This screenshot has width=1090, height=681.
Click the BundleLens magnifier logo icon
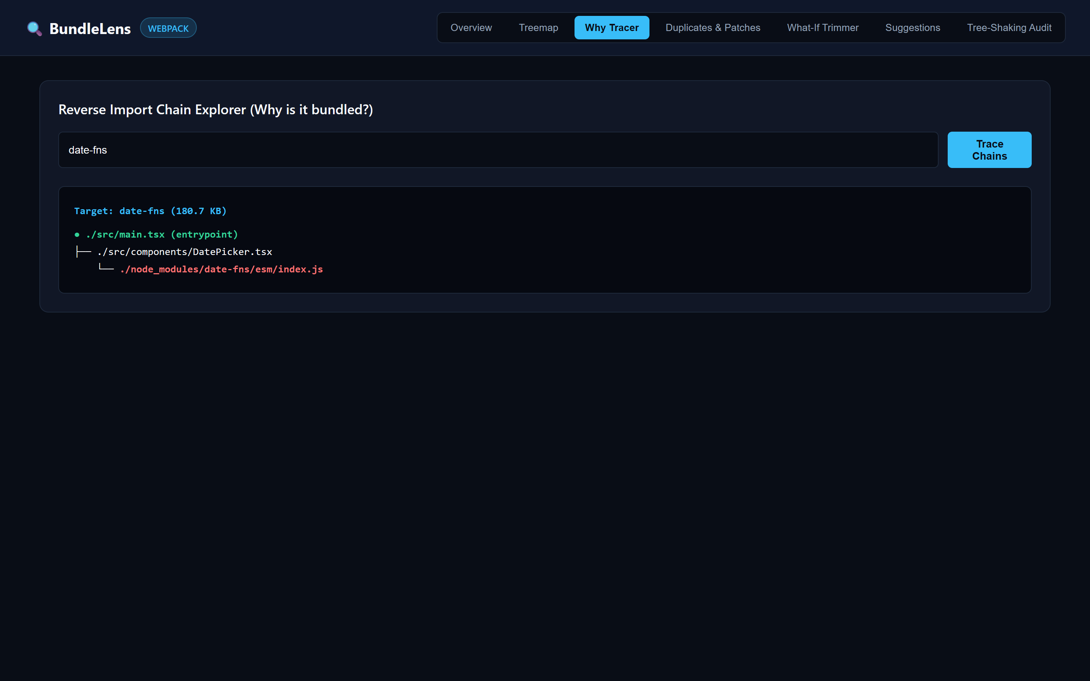[x=34, y=28]
